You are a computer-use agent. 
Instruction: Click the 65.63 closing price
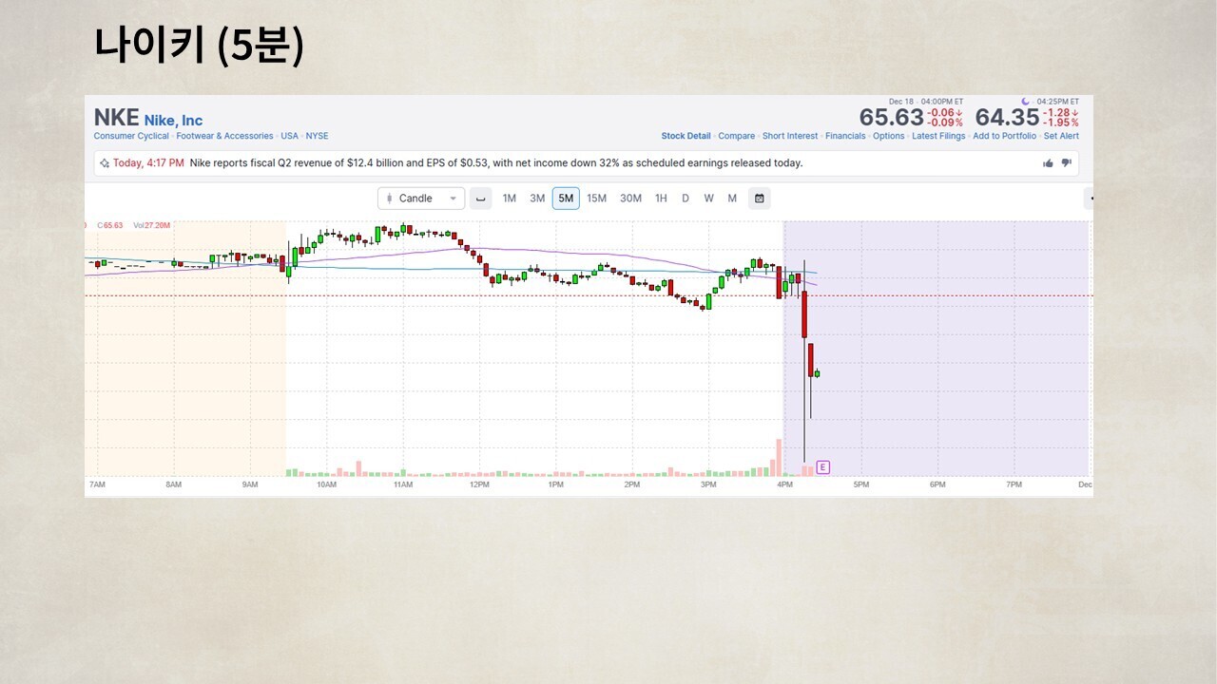(892, 118)
